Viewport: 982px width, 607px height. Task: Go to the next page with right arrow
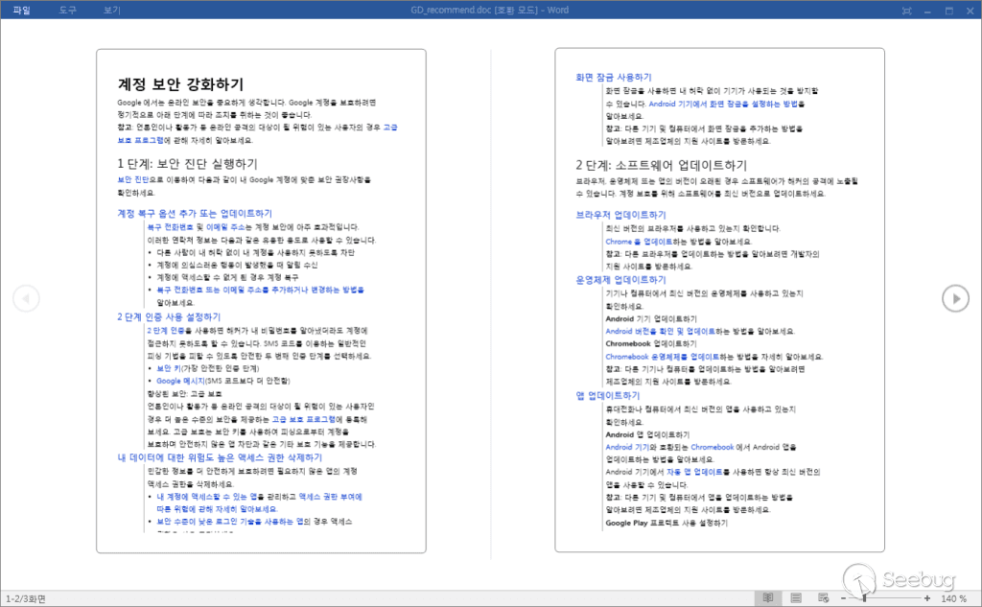click(x=955, y=299)
